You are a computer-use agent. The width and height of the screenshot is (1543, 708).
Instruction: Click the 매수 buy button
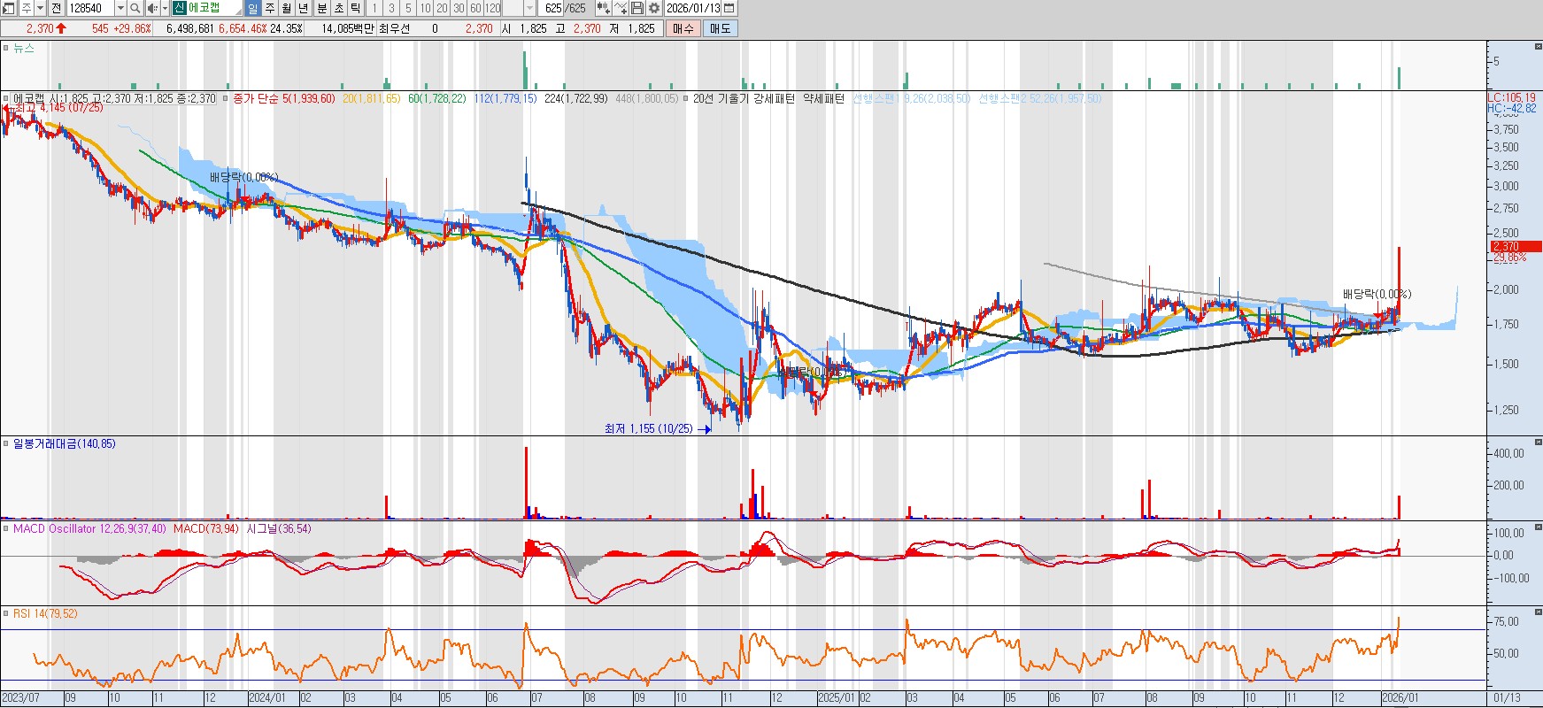click(683, 28)
